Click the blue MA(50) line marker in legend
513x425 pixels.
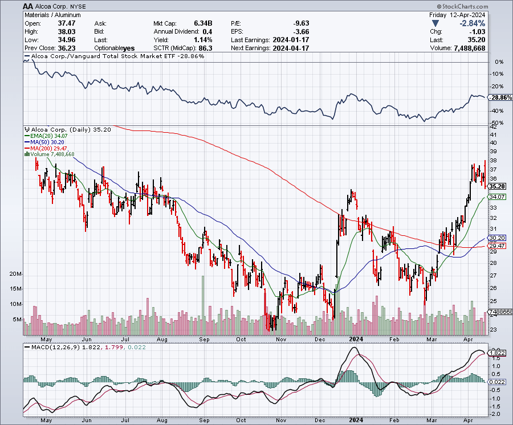point(26,142)
